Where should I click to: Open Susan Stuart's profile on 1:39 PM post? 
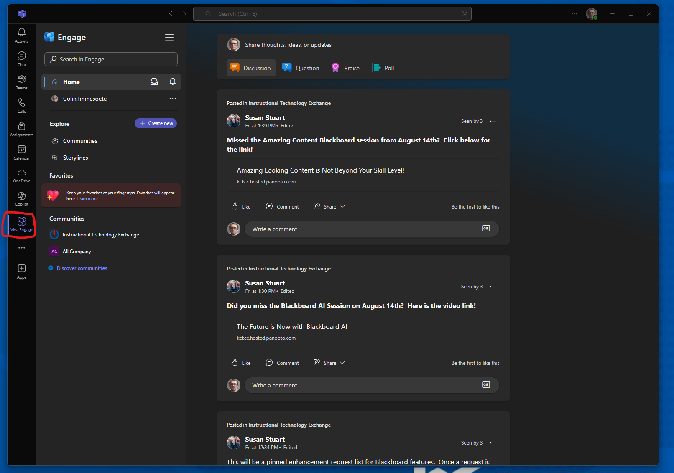coord(265,118)
